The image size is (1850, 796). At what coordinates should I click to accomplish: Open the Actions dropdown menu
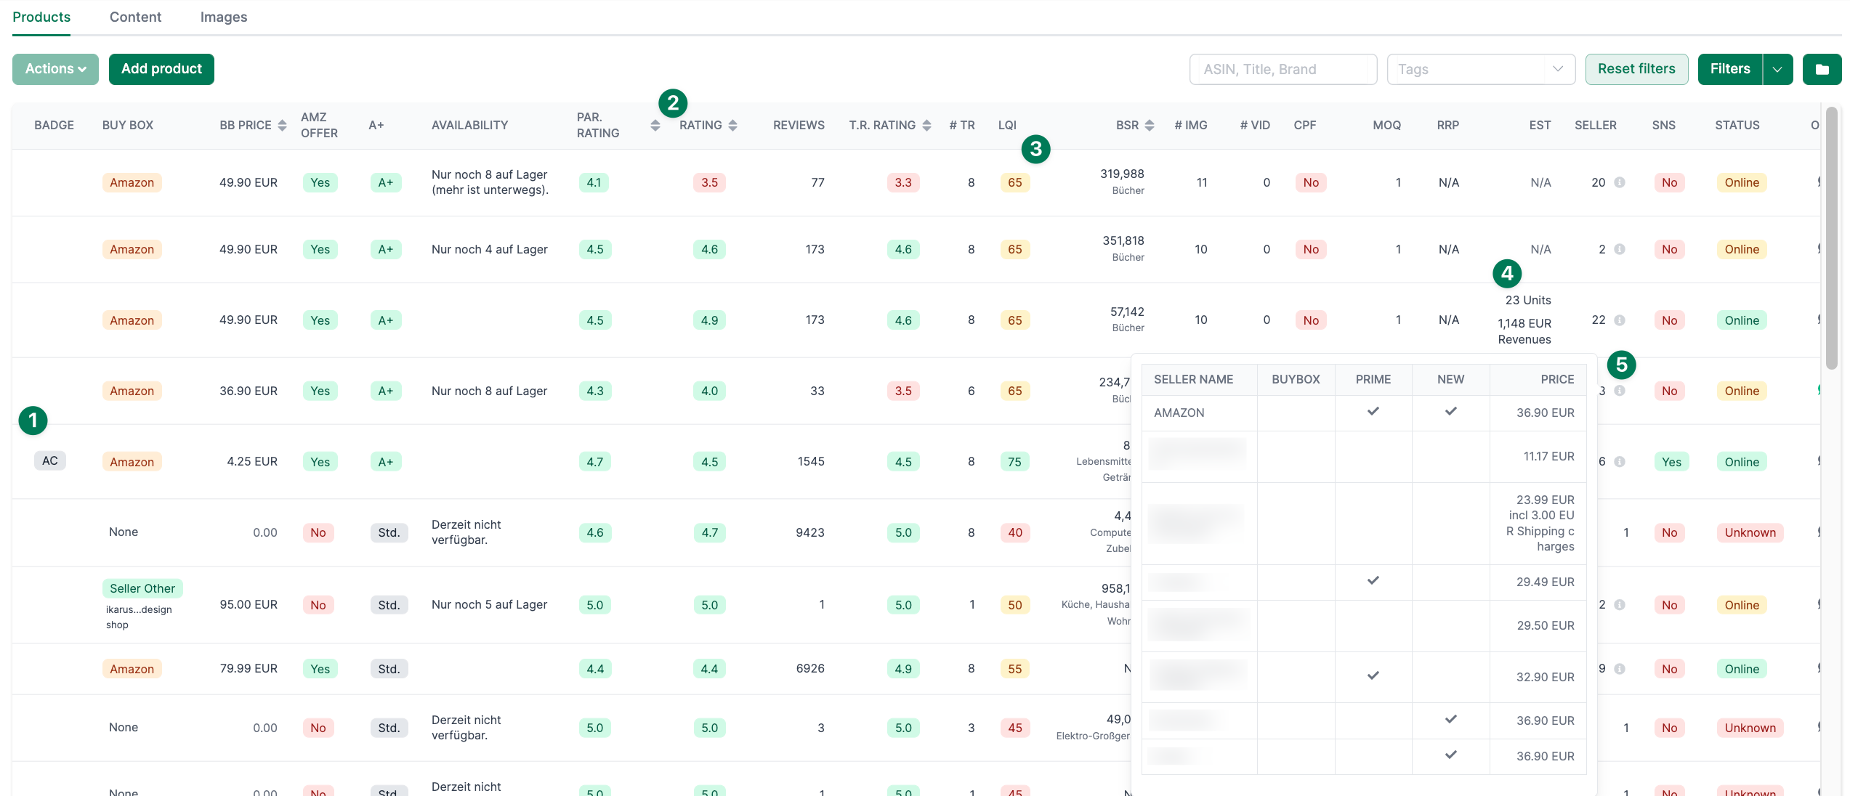coord(55,69)
